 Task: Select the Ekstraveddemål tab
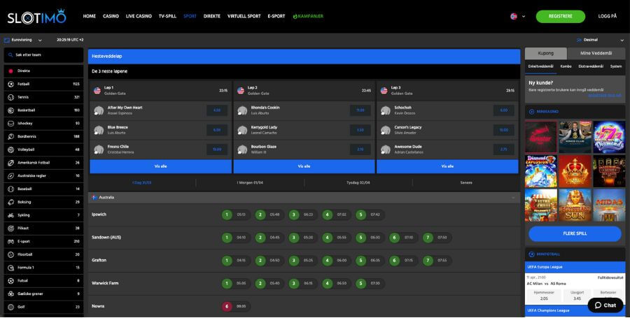591,66
